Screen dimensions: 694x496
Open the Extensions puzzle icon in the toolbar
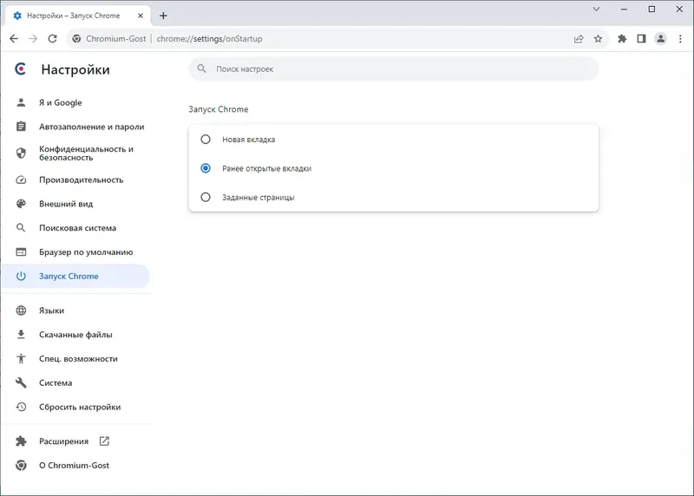(x=622, y=38)
